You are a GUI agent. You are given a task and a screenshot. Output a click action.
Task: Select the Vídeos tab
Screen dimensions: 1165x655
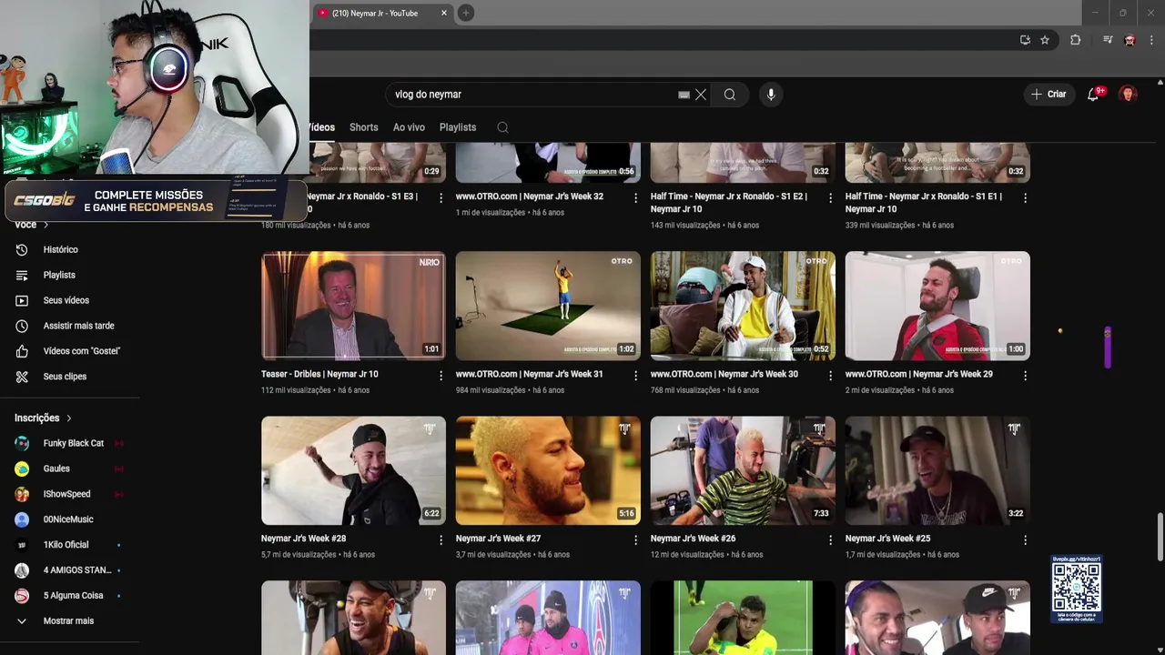coord(322,127)
